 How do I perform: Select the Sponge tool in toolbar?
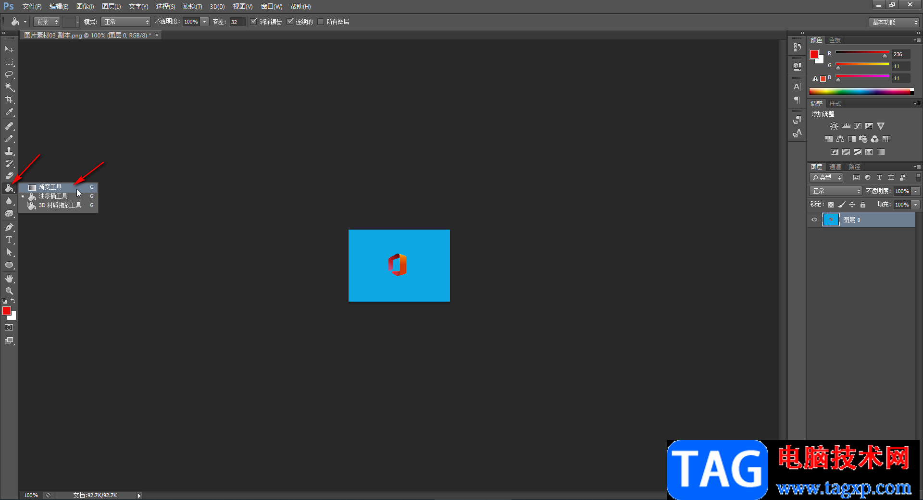[9, 214]
